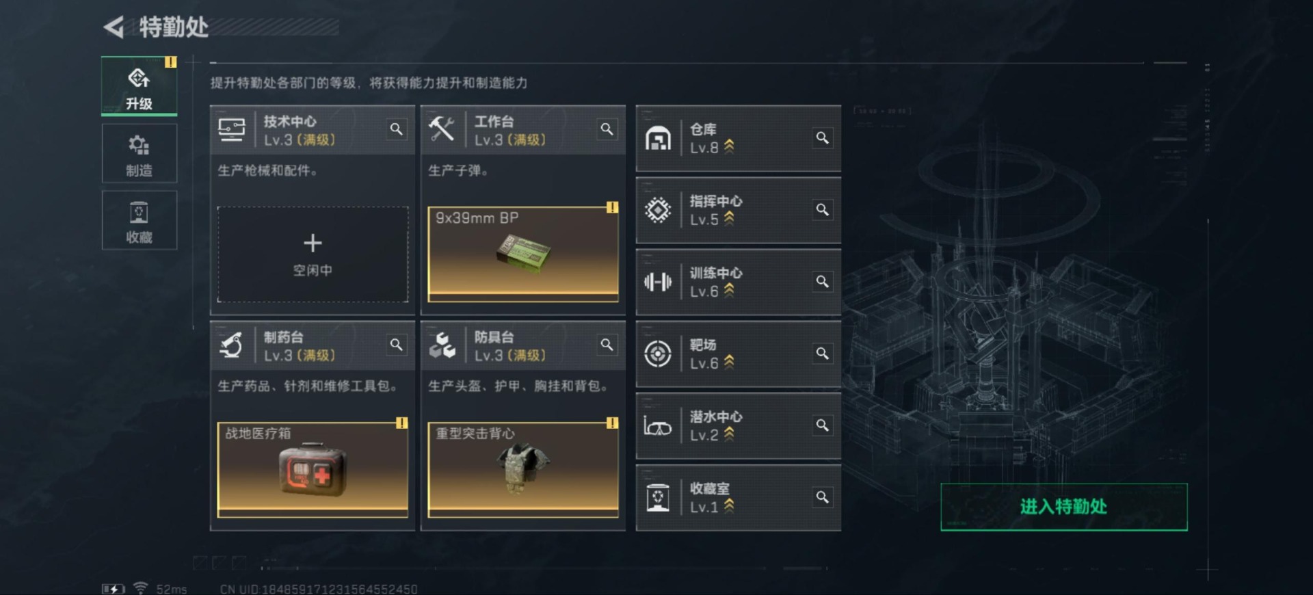Open the 收藏 sidebar tab
1313x595 pixels.
click(140, 220)
